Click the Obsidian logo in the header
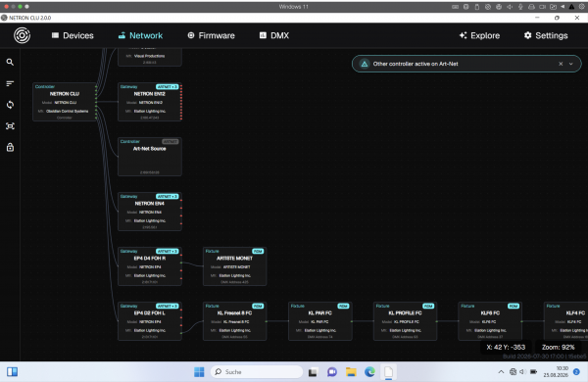 pyautogui.click(x=23, y=35)
